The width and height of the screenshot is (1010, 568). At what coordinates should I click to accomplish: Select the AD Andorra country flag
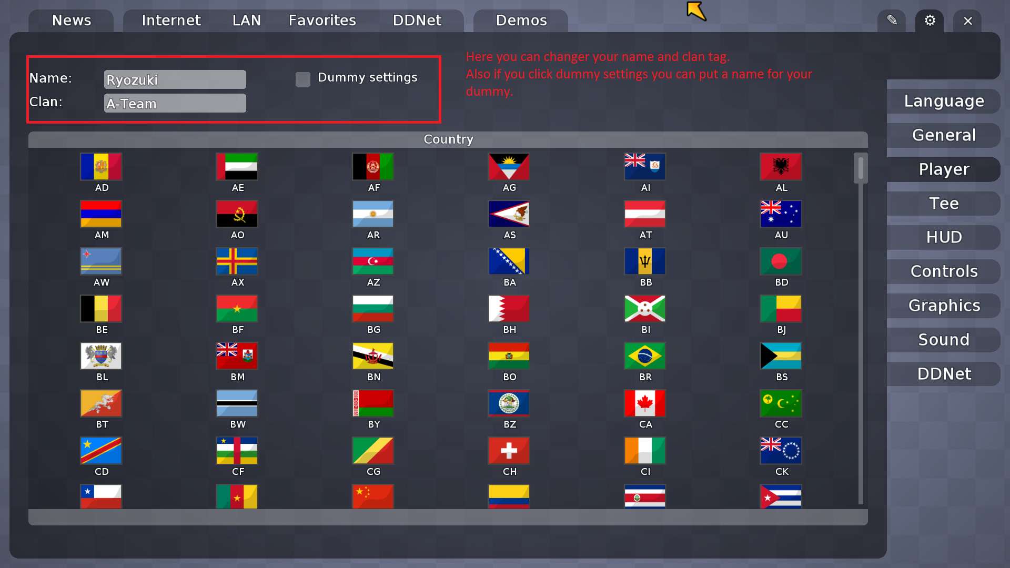click(100, 166)
